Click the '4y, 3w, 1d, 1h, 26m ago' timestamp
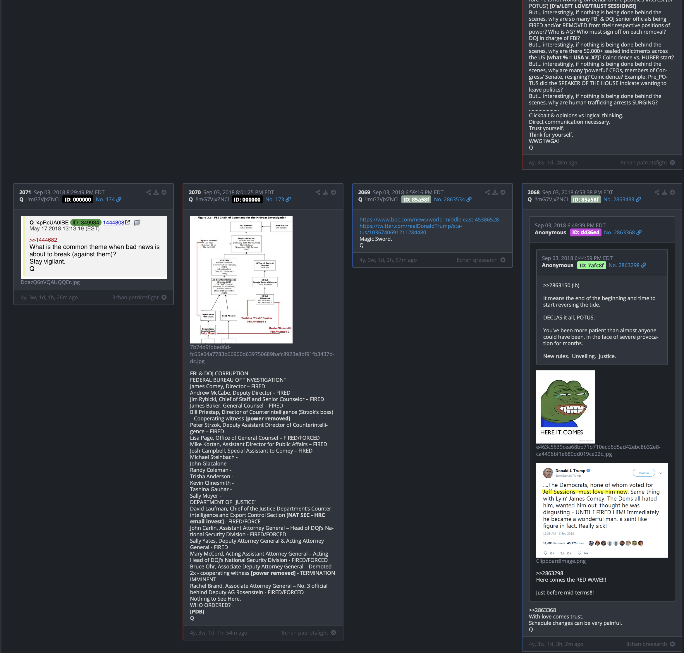This screenshot has height=653, width=684. tap(49, 297)
